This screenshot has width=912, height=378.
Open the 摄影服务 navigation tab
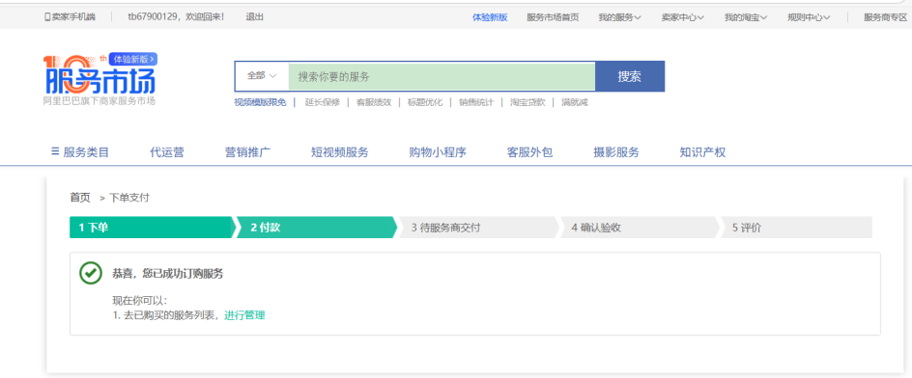point(616,152)
